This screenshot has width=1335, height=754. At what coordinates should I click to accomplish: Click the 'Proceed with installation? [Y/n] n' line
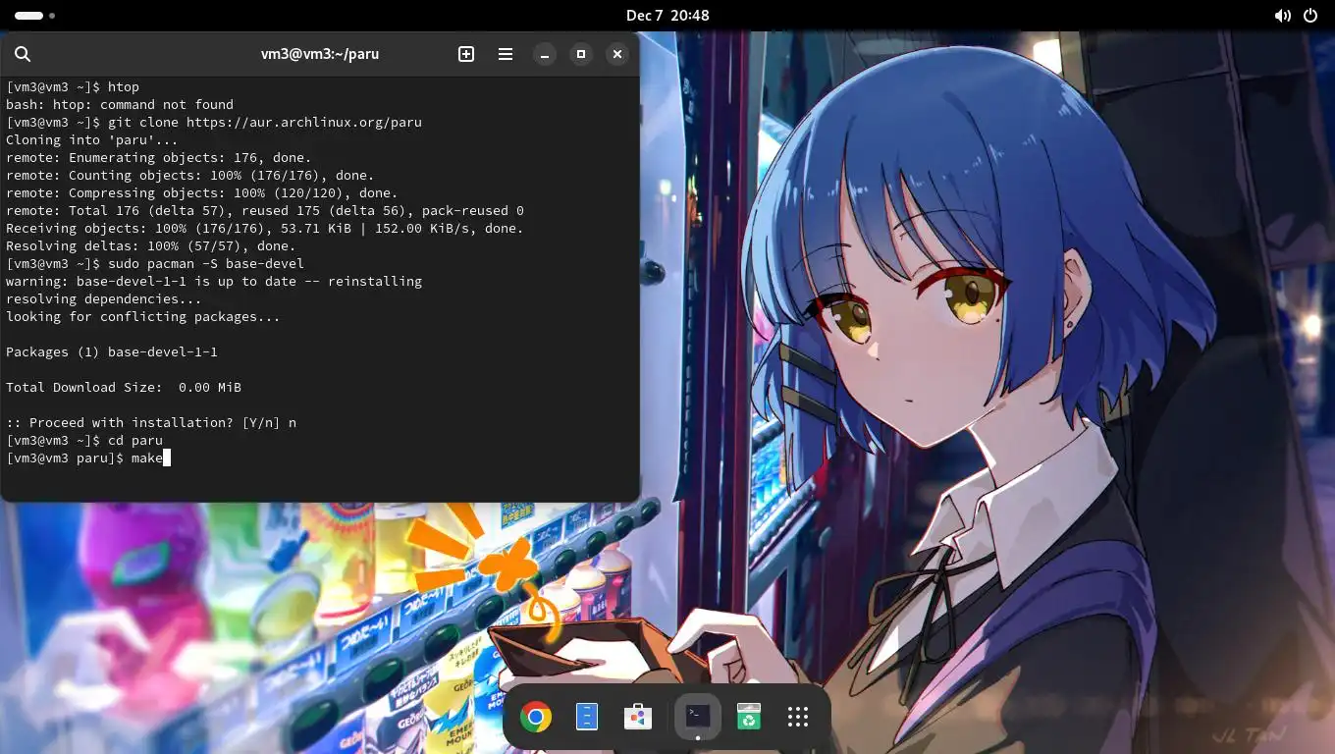click(151, 422)
